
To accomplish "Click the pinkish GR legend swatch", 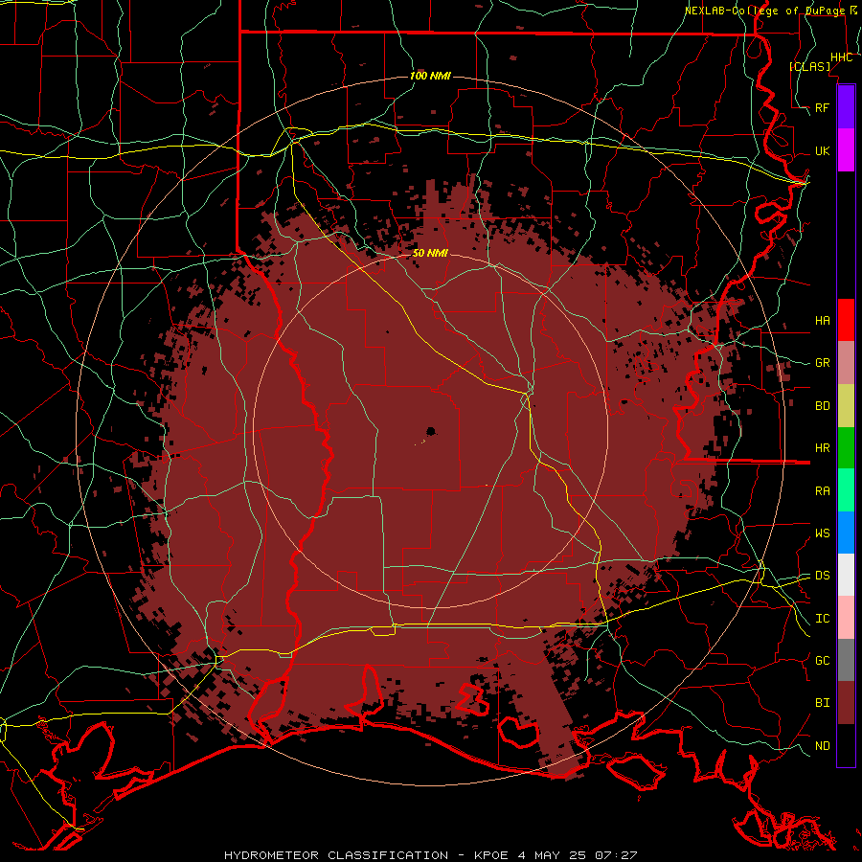I will [846, 362].
